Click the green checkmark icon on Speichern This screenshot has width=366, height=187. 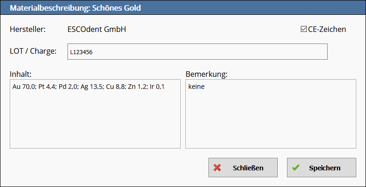pos(296,168)
